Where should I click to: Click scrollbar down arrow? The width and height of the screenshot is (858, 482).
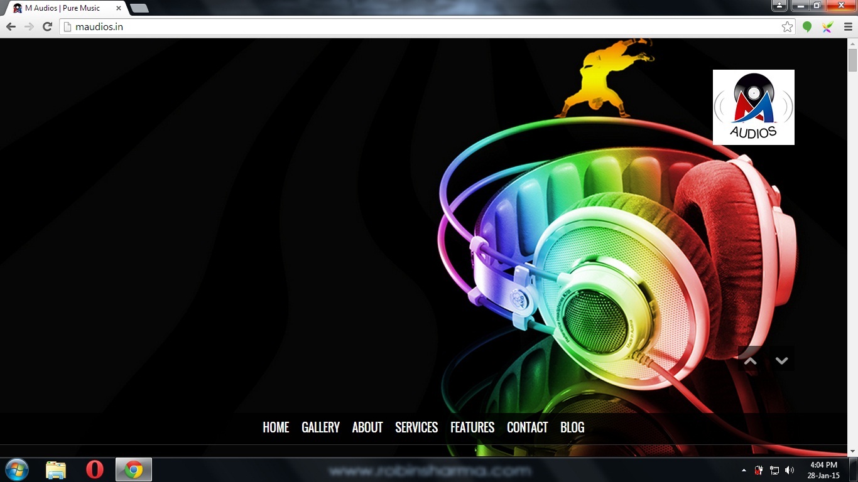click(x=852, y=451)
